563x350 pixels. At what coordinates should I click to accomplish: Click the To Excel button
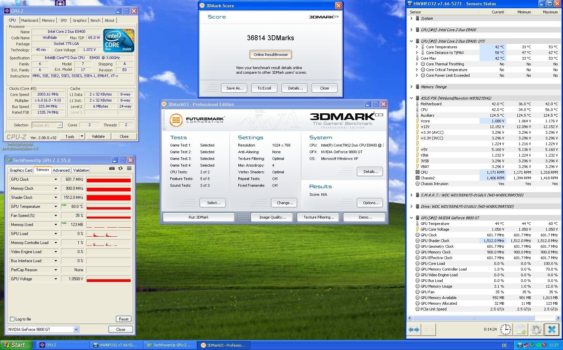click(x=264, y=88)
